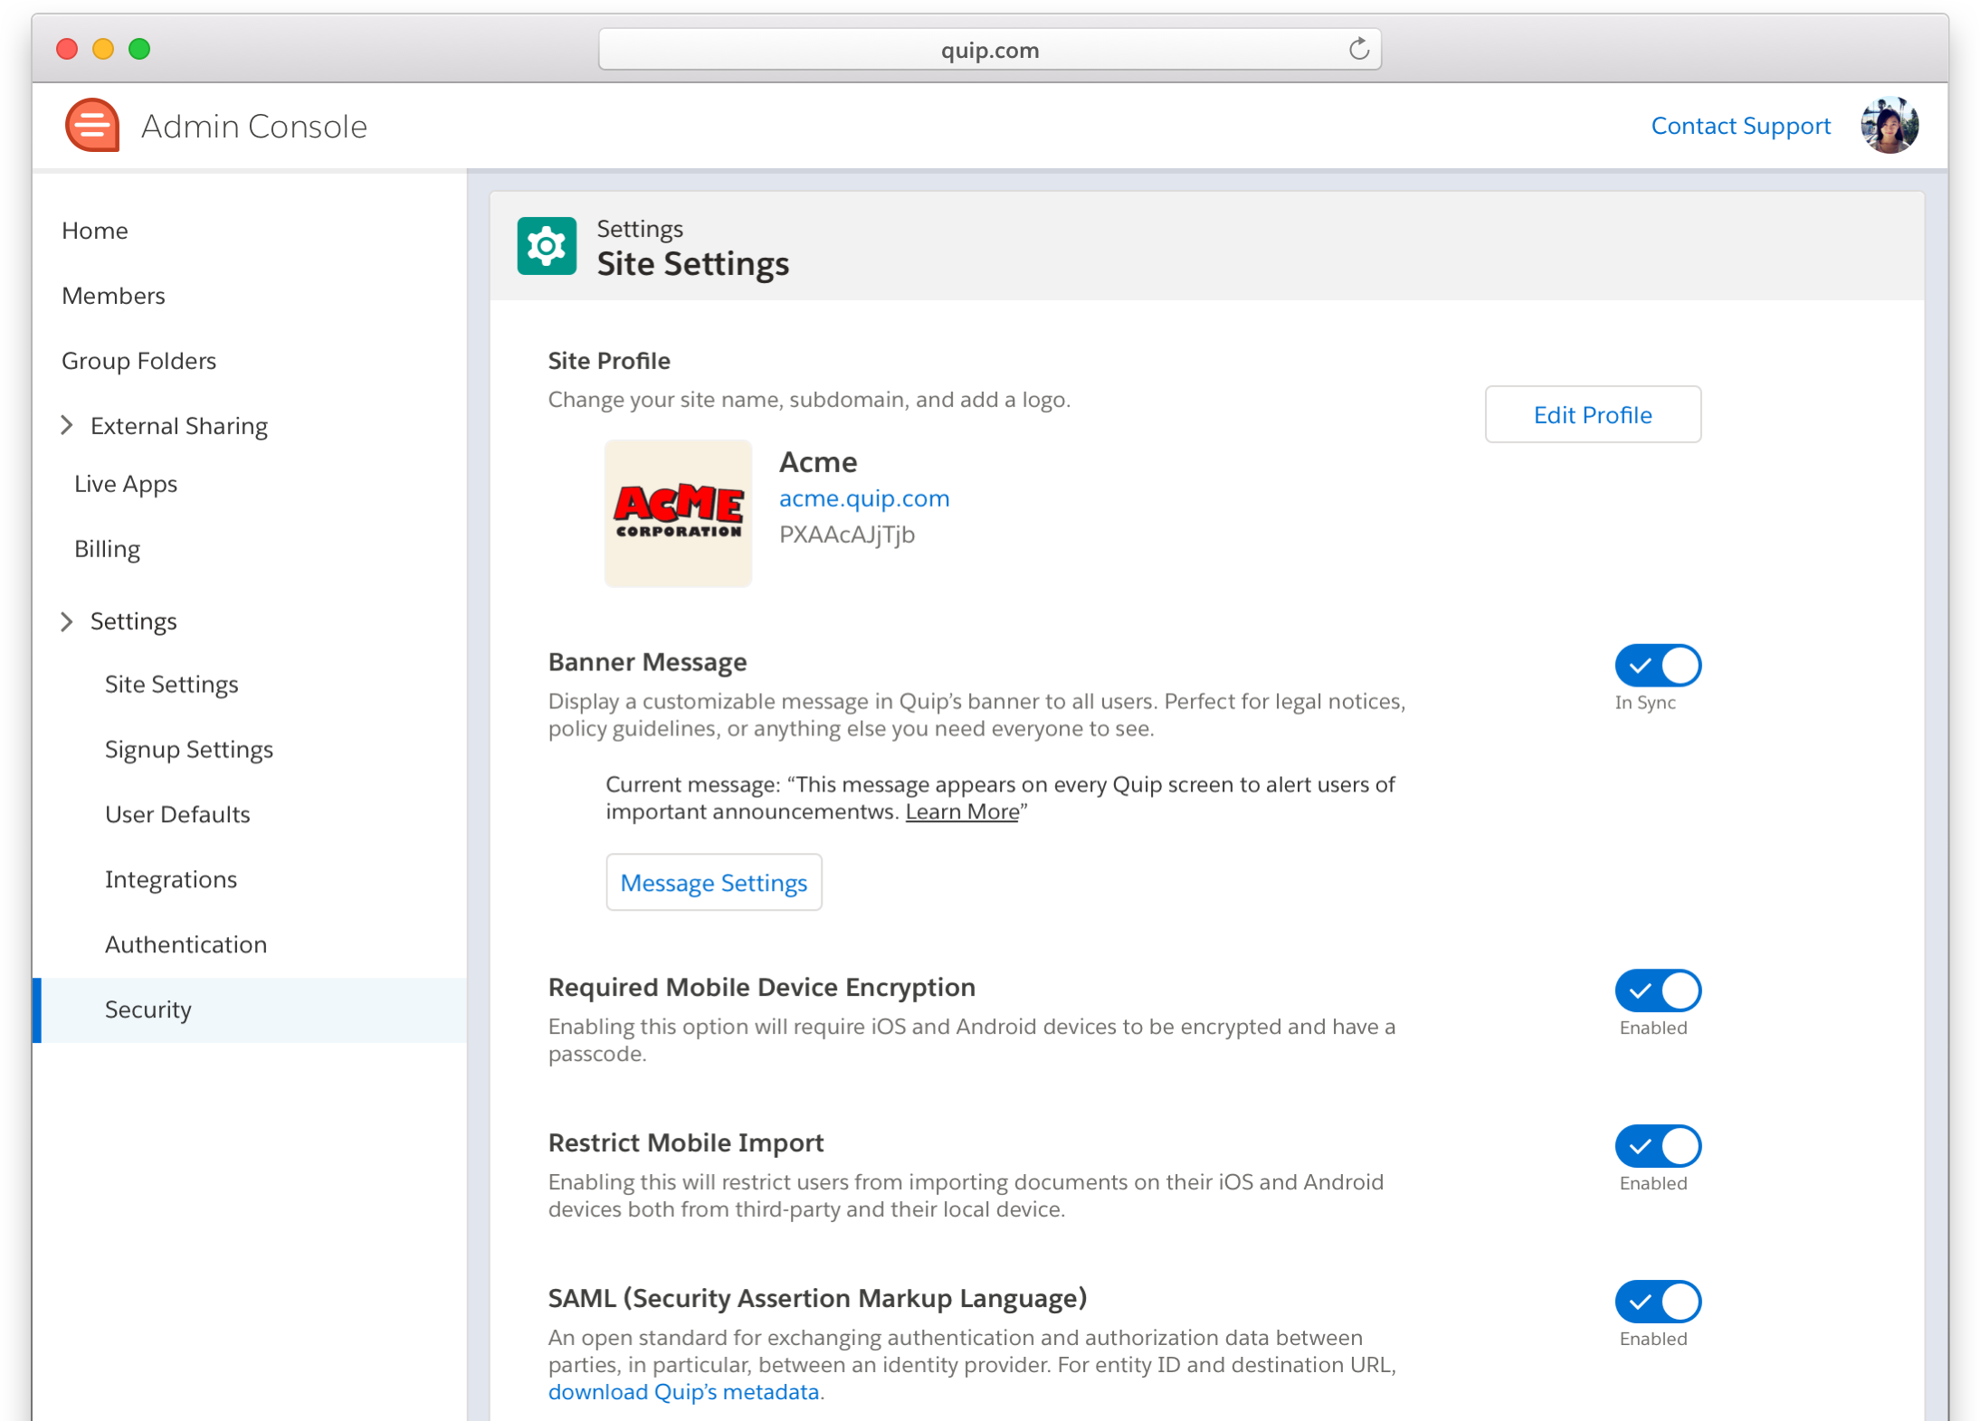Click the Acme site name text
This screenshot has height=1421, width=1980.
click(818, 461)
